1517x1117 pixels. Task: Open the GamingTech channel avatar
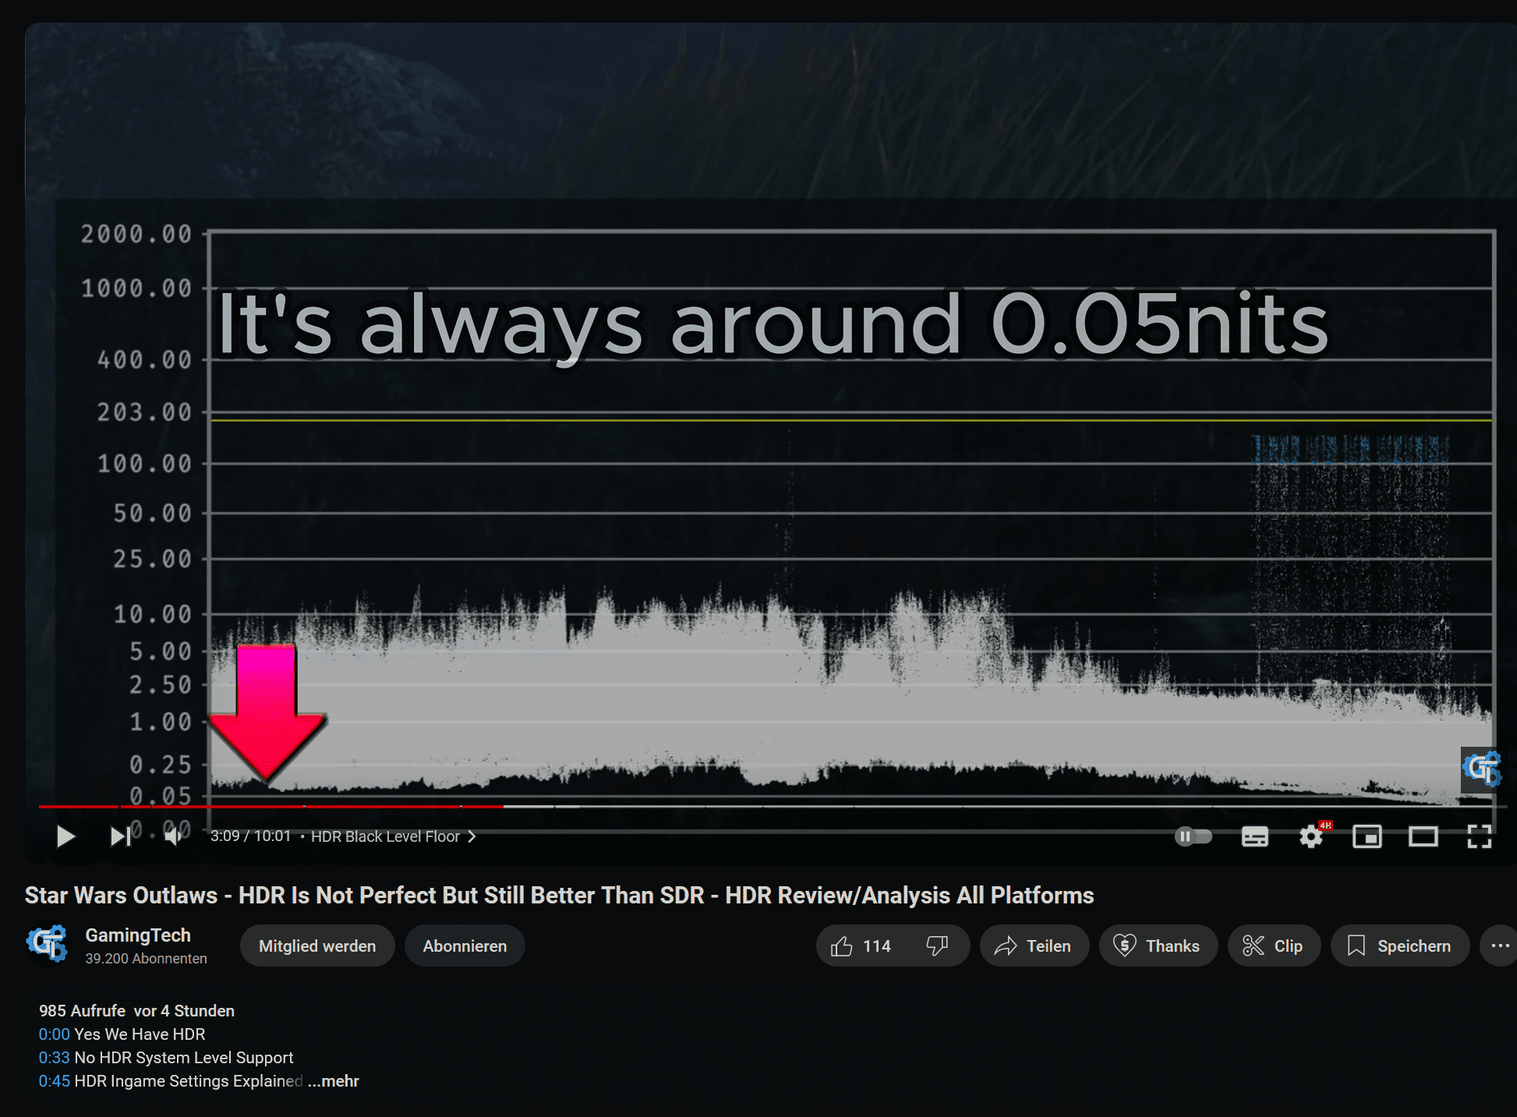[x=48, y=944]
